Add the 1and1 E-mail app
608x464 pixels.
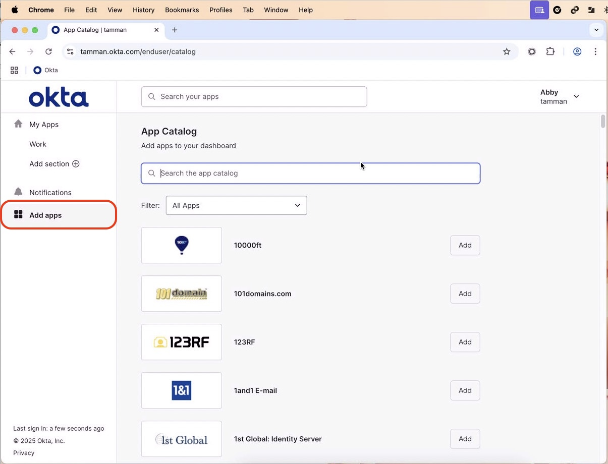465,390
